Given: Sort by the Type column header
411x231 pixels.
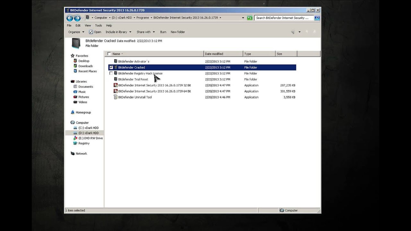Looking at the screenshot, I should [x=259, y=54].
